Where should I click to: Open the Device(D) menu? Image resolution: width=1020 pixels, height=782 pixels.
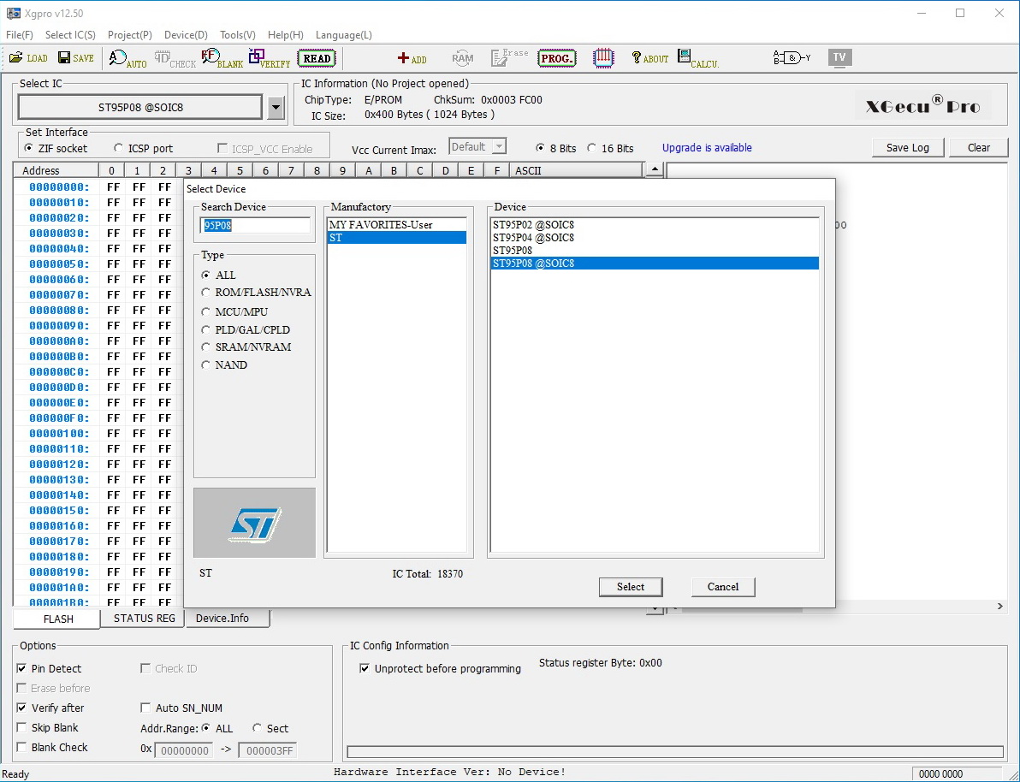[186, 35]
